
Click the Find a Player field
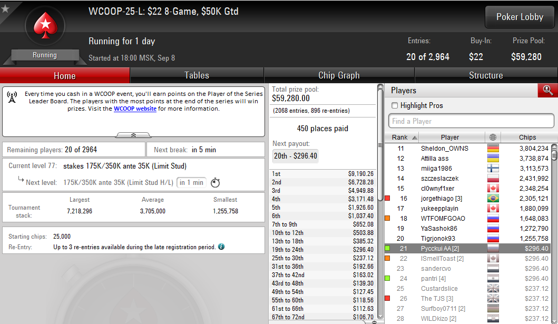click(x=471, y=121)
